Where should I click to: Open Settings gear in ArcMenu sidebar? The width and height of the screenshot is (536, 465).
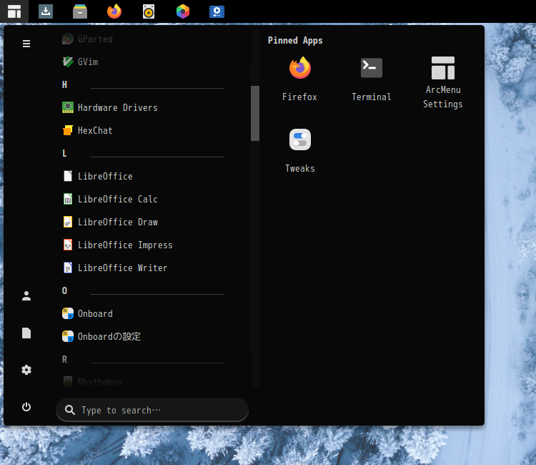(x=26, y=370)
